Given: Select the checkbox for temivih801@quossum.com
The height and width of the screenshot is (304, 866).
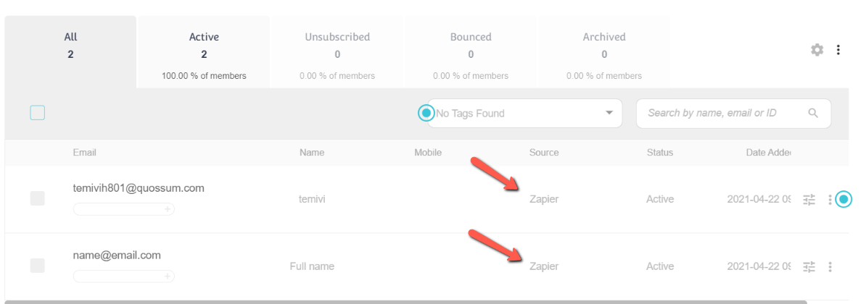Looking at the screenshot, I should point(38,198).
